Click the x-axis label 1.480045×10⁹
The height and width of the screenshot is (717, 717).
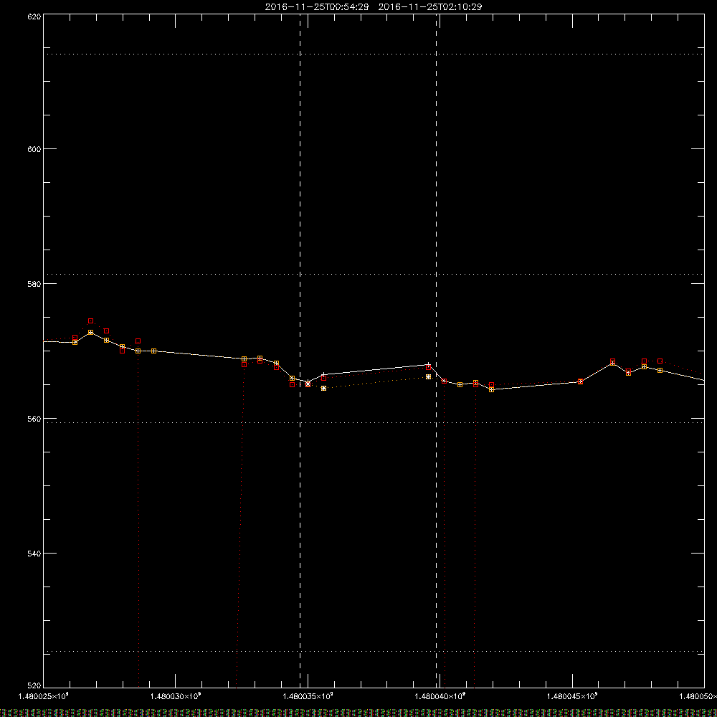click(x=572, y=696)
